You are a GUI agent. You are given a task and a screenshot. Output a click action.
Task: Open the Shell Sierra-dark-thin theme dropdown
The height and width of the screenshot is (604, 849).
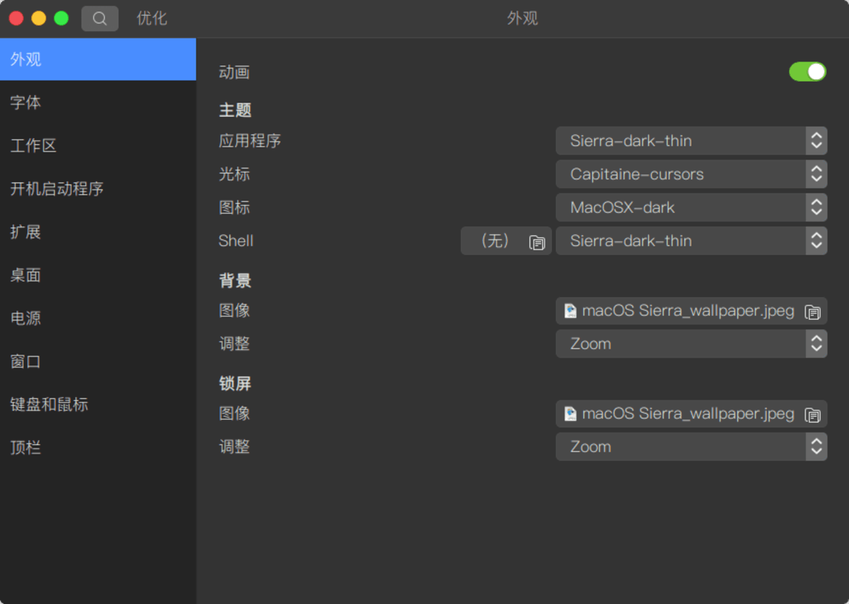coord(691,240)
